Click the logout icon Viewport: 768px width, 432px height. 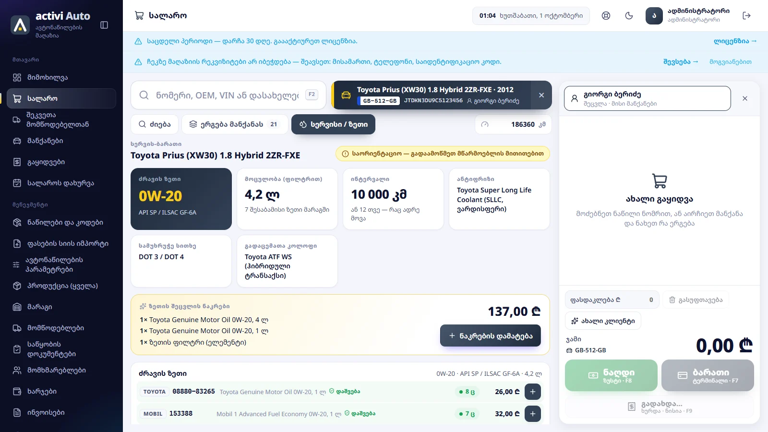point(746,16)
